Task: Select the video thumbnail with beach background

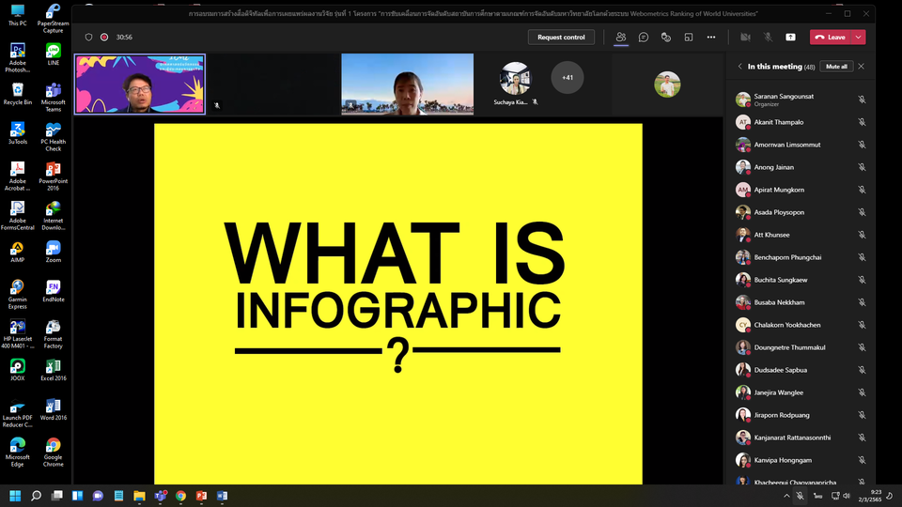Action: pyautogui.click(x=407, y=84)
